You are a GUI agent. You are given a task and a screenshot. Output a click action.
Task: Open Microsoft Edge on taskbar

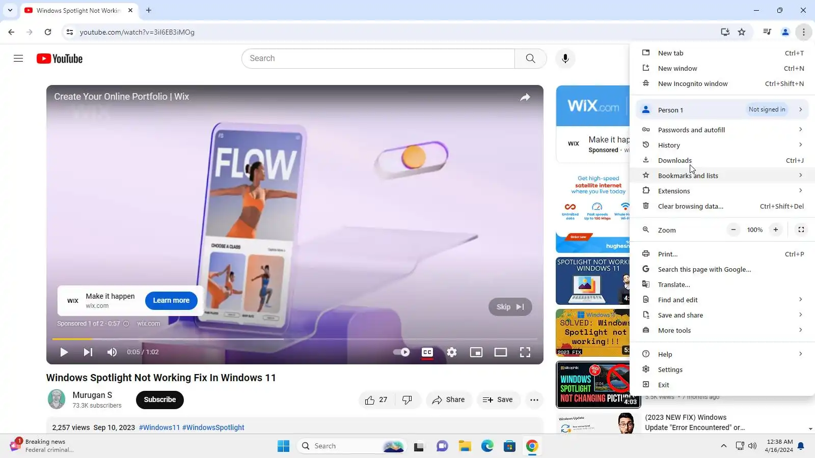tap(487, 446)
